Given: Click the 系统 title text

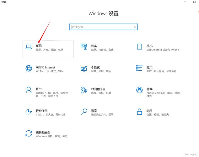Looking at the screenshot, I should click(x=39, y=46).
